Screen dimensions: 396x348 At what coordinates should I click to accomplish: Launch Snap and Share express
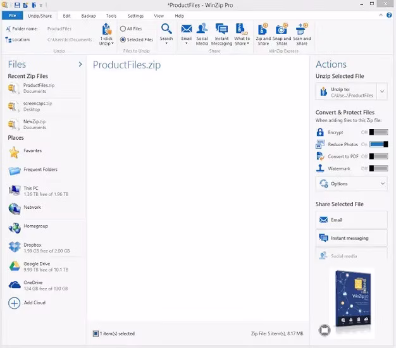(x=282, y=34)
